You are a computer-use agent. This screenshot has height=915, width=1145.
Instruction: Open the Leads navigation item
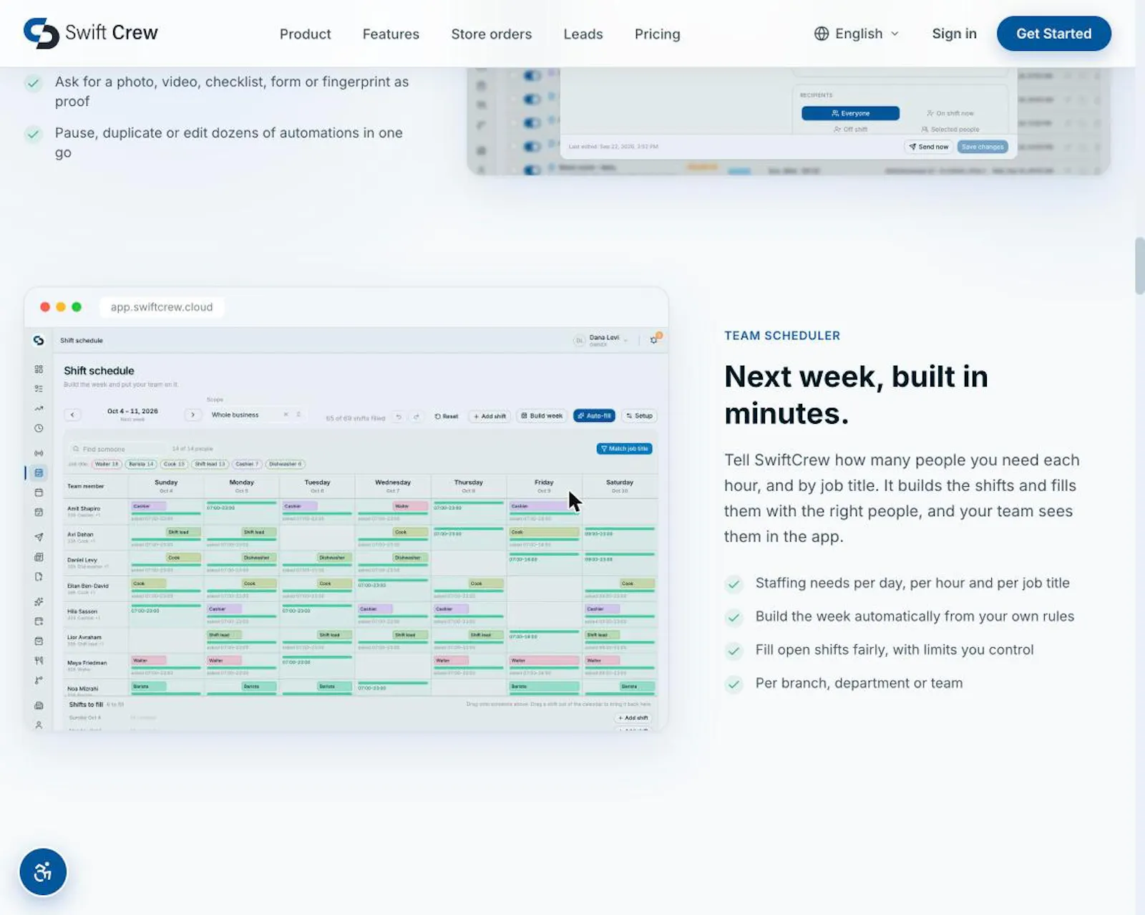[x=583, y=34]
